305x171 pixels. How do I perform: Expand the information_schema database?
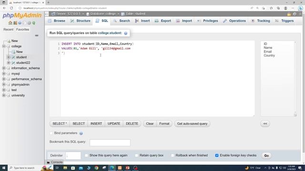4,68
